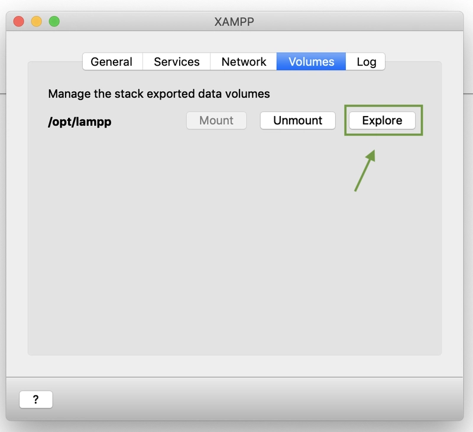The width and height of the screenshot is (473, 432).
Task: Click the Volumes tab
Action: point(311,62)
